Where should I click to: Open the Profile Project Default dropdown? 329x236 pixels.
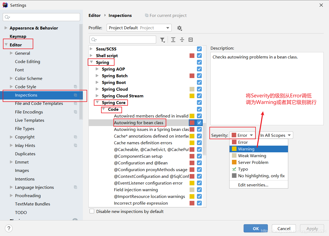pos(139,28)
